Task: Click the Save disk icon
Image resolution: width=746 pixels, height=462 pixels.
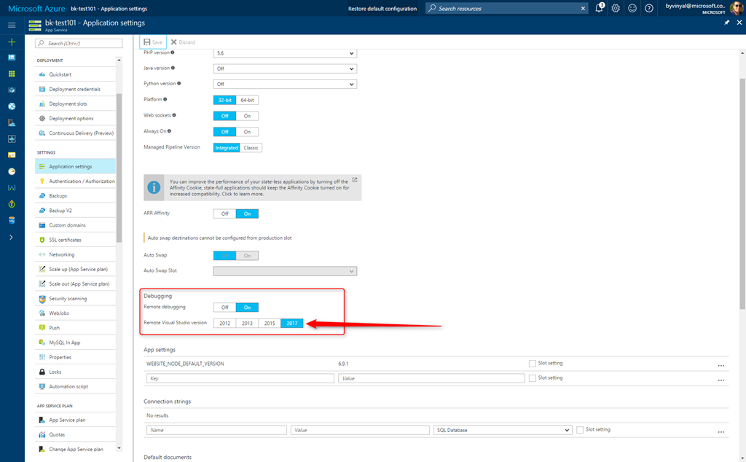Action: (147, 42)
